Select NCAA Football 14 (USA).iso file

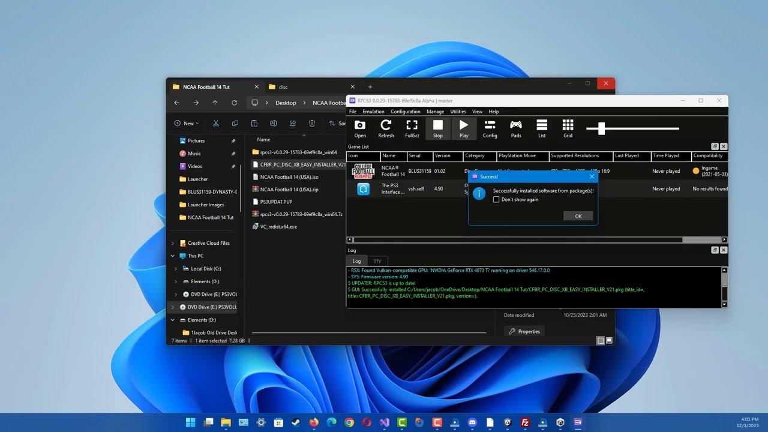coord(289,177)
